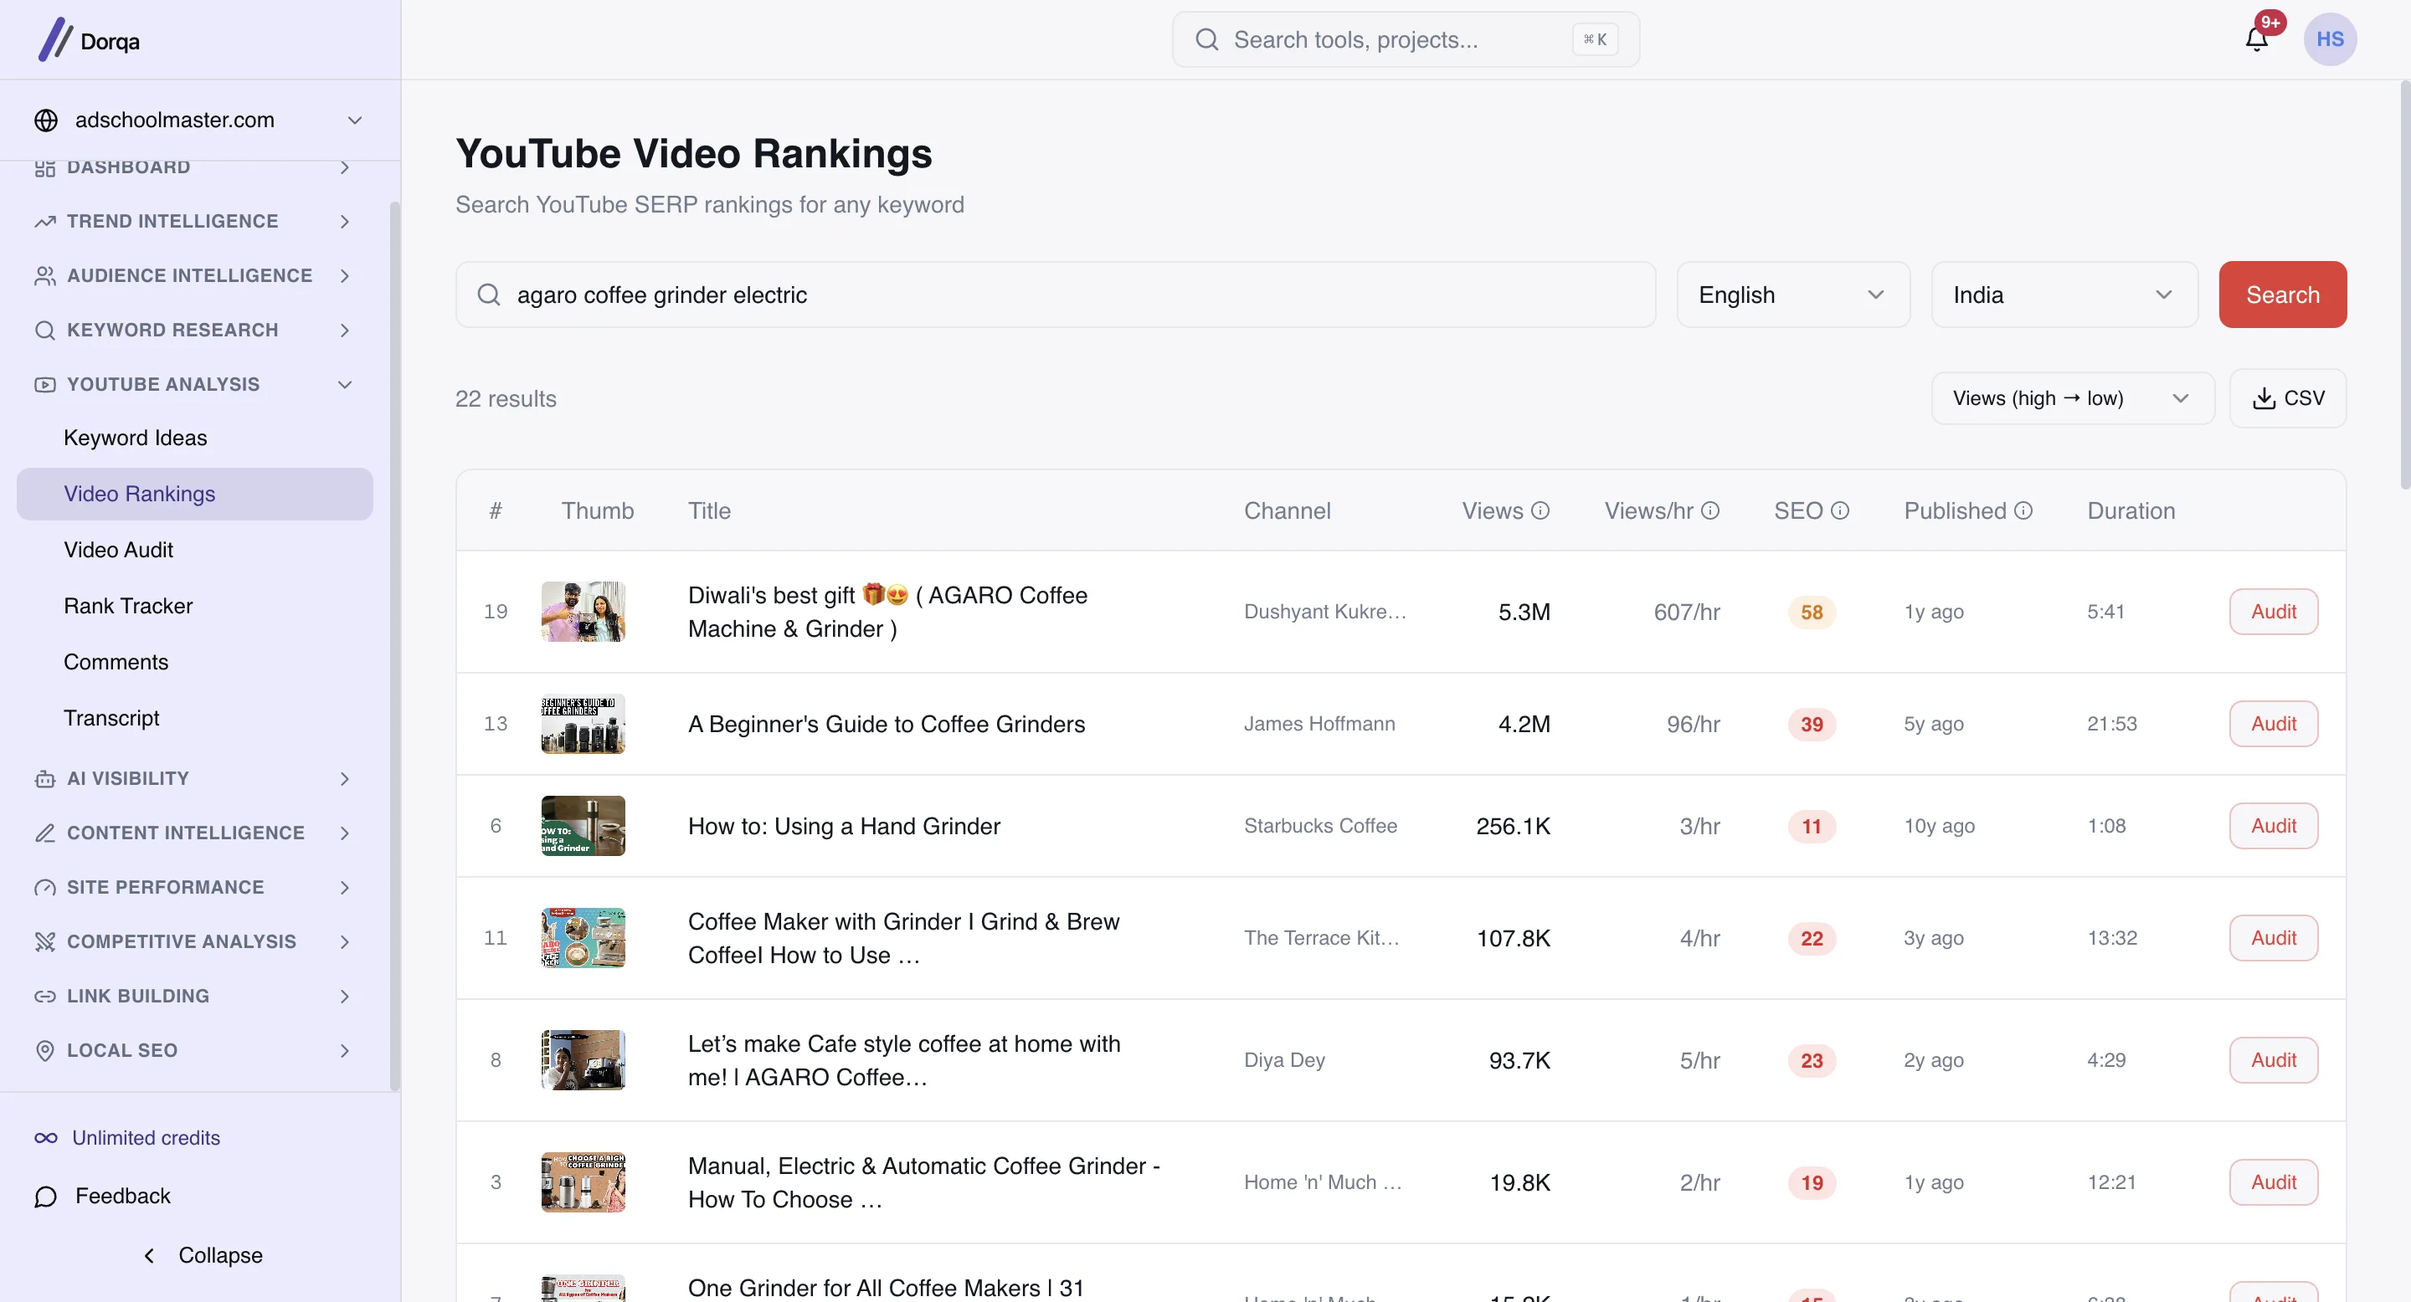Select the Video Rankings menu item
The image size is (2411, 1302).
[195, 494]
